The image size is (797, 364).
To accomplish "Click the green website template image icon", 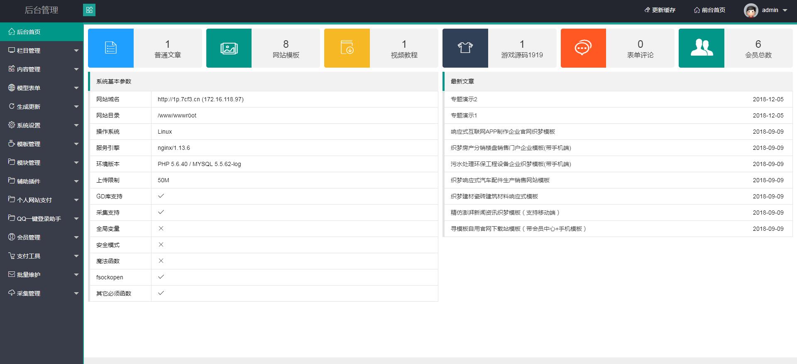I will coord(229,48).
